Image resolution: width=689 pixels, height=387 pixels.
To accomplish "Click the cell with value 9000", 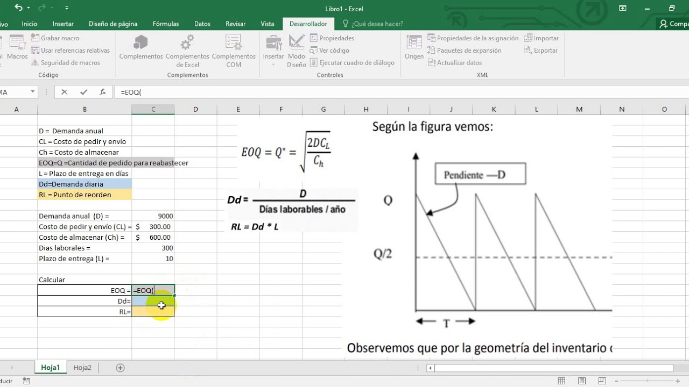I will pyautogui.click(x=153, y=216).
